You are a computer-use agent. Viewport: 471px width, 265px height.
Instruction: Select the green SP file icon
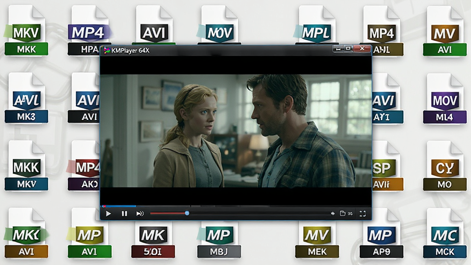[387, 166]
